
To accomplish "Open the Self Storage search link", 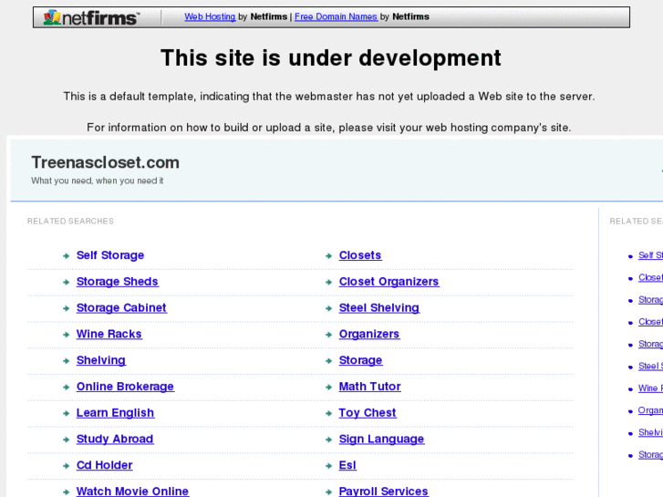I will click(x=110, y=255).
